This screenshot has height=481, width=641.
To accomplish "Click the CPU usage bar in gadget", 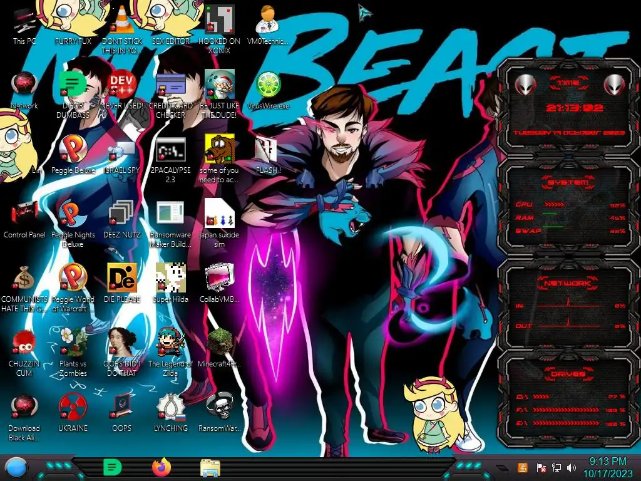I will point(554,204).
